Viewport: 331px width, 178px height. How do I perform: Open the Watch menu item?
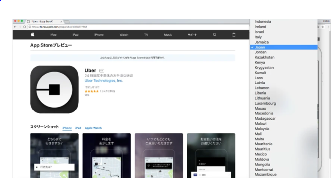[x=124, y=34]
